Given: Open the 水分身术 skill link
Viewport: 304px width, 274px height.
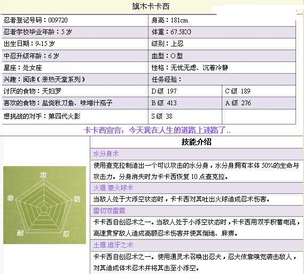Looking at the screenshot, I should point(106,154).
